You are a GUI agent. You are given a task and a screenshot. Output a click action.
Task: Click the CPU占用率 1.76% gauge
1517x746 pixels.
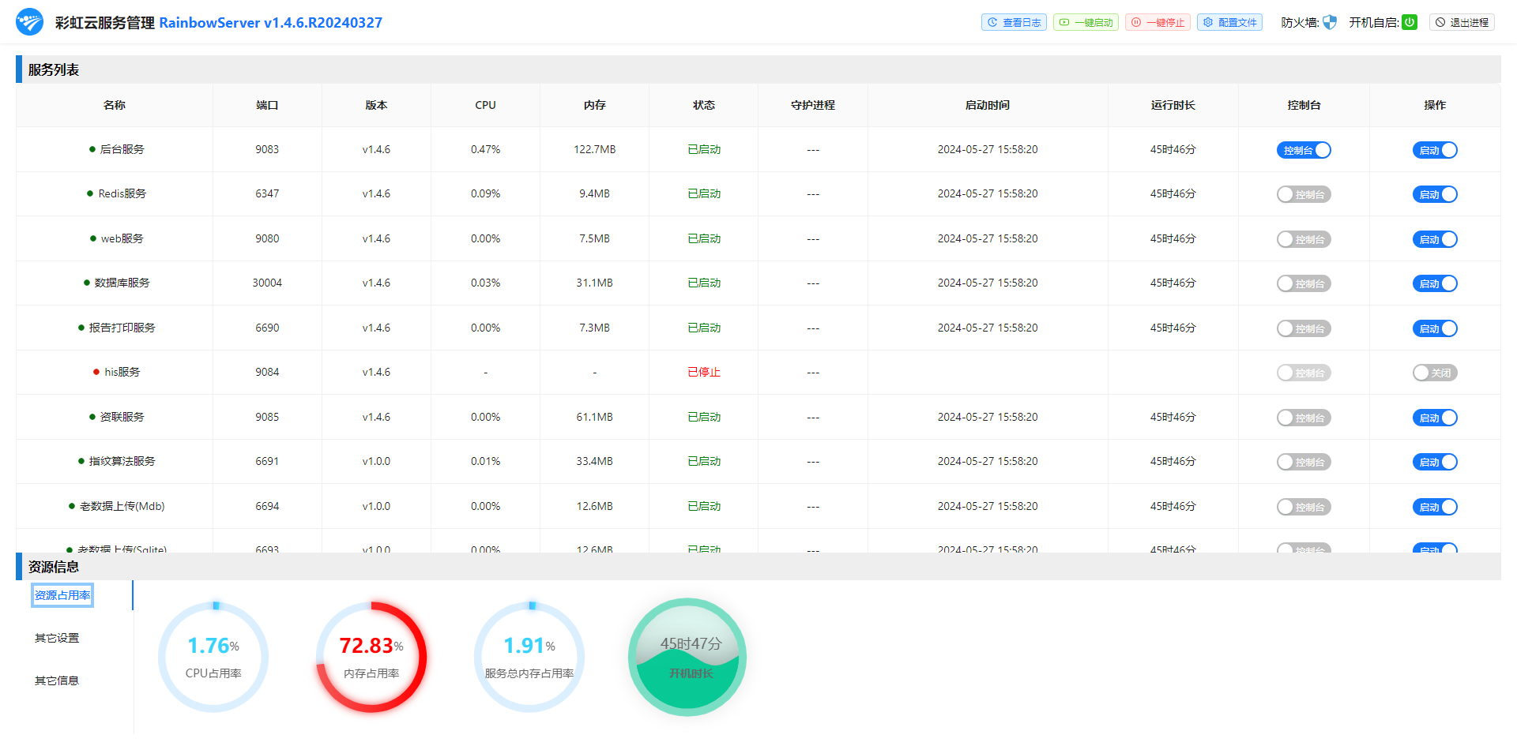(x=213, y=657)
